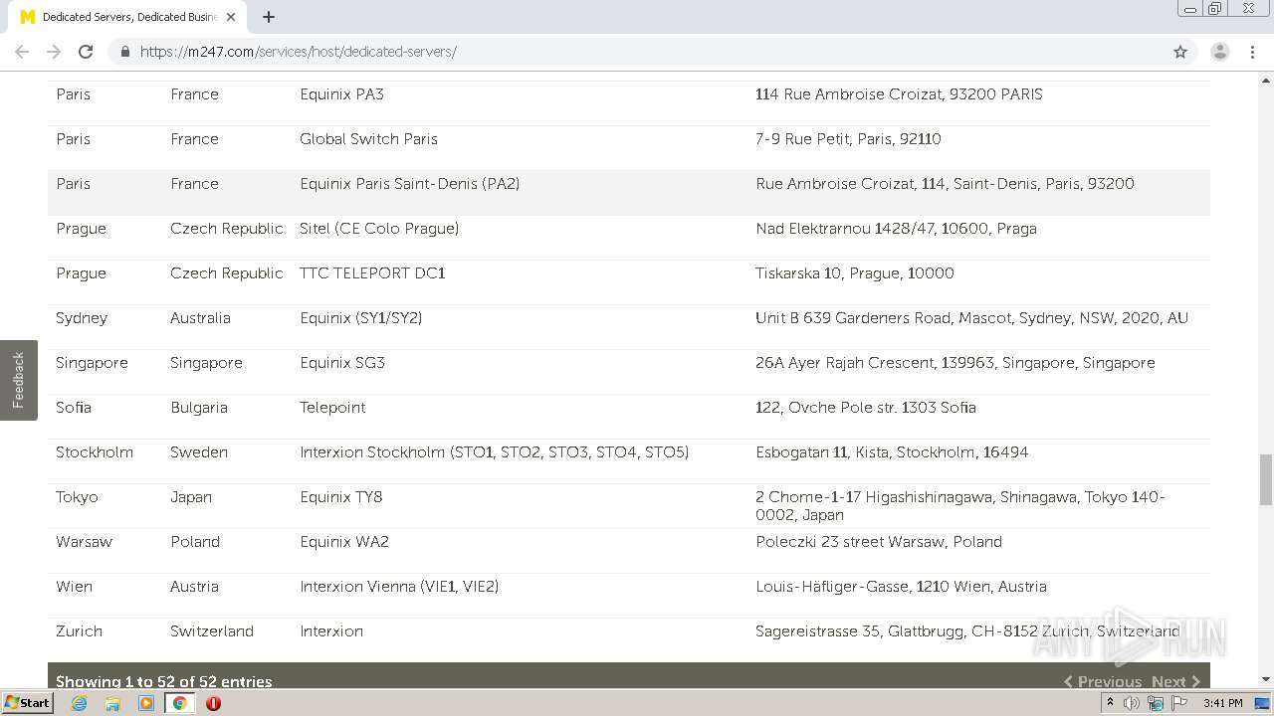The width and height of the screenshot is (1274, 716).
Task: Open the Chrome profile avatar
Action: pyautogui.click(x=1219, y=52)
